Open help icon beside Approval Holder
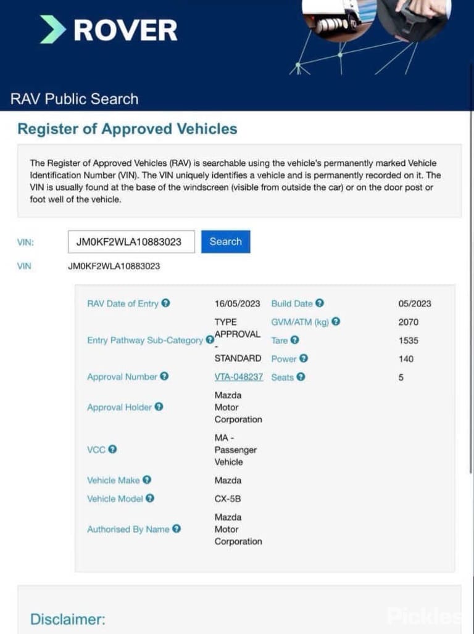 pos(159,406)
